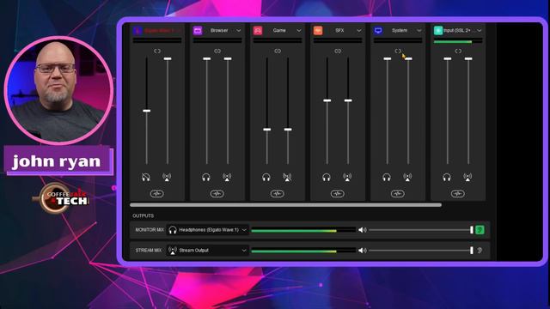Image resolution: width=550 pixels, height=309 pixels.
Task: Click the teal Input (SSL 2+) channel icon
Action: pos(438,31)
